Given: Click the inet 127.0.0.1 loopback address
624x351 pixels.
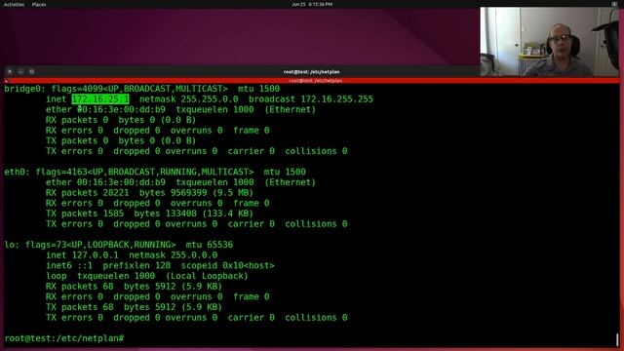Looking at the screenshot, I should coord(96,255).
